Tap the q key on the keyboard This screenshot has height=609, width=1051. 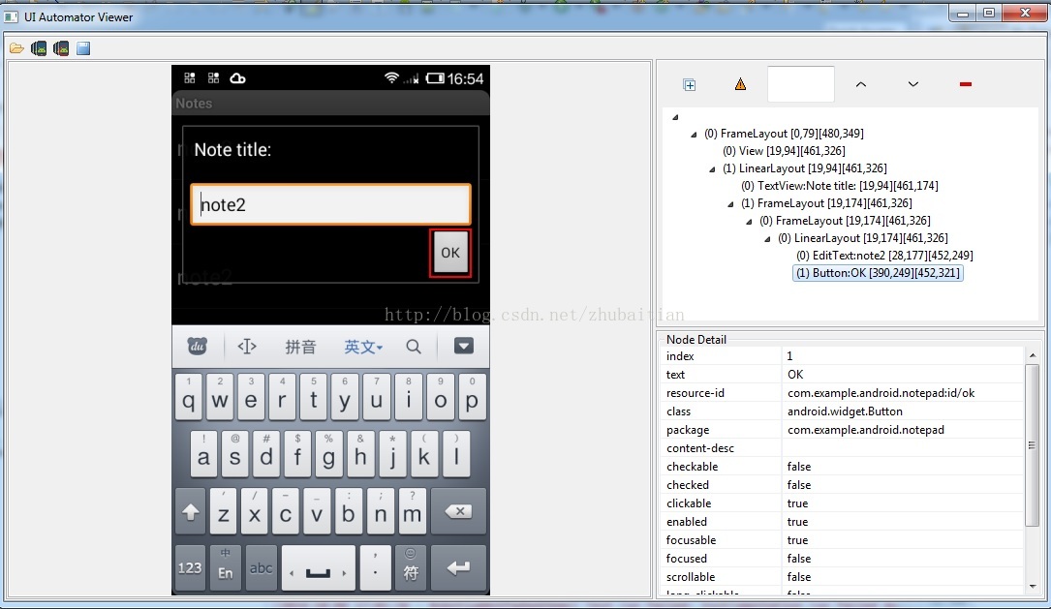click(188, 397)
